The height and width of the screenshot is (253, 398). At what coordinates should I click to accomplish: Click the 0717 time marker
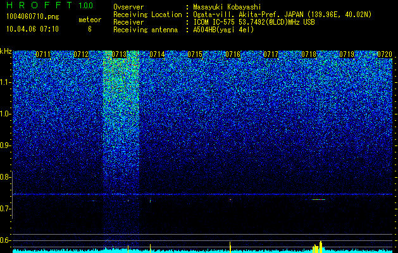pyautogui.click(x=271, y=54)
